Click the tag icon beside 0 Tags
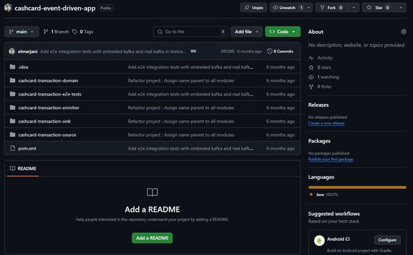 (x=75, y=32)
